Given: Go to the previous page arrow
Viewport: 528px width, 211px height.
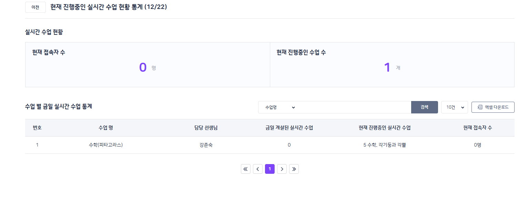Looking at the screenshot, I should coord(258,169).
